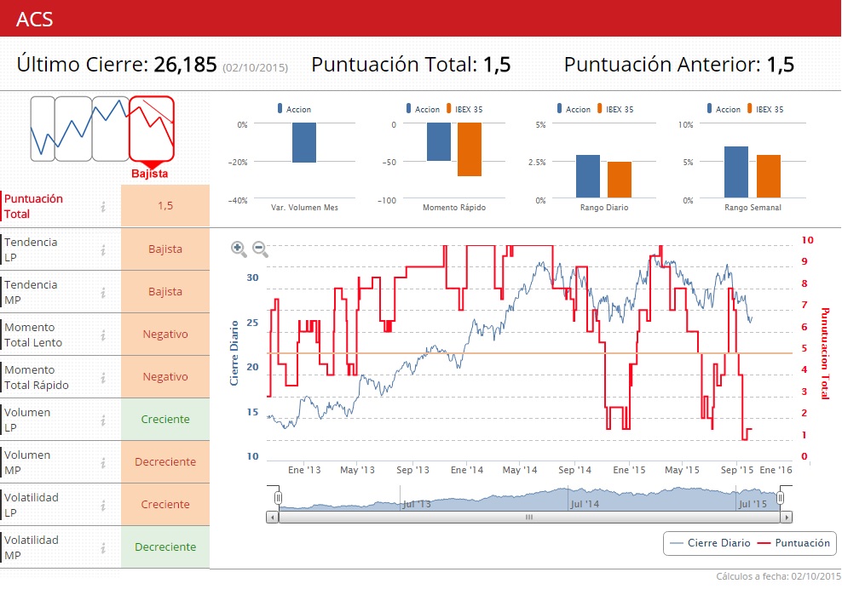Image resolution: width=842 pixels, height=595 pixels.
Task: Click the Volatilidad MP row label
Action: (32, 548)
